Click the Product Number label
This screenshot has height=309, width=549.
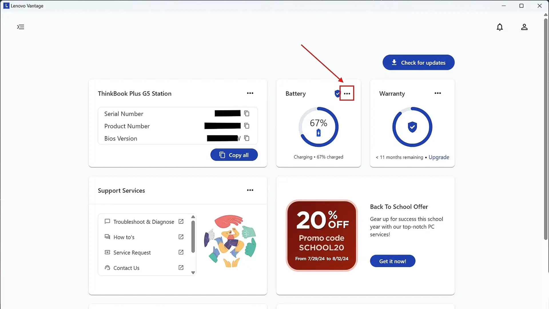(127, 126)
